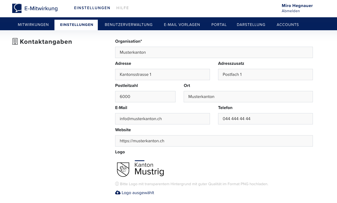The height and width of the screenshot is (203, 337).
Task: Click the Abmelden link
Action: [x=291, y=11]
